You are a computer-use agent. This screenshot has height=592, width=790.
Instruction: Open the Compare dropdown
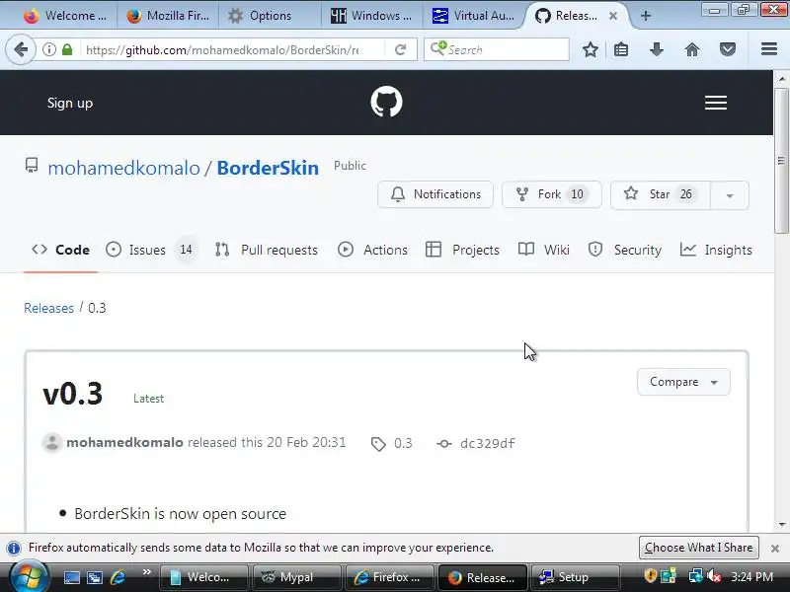(x=683, y=382)
